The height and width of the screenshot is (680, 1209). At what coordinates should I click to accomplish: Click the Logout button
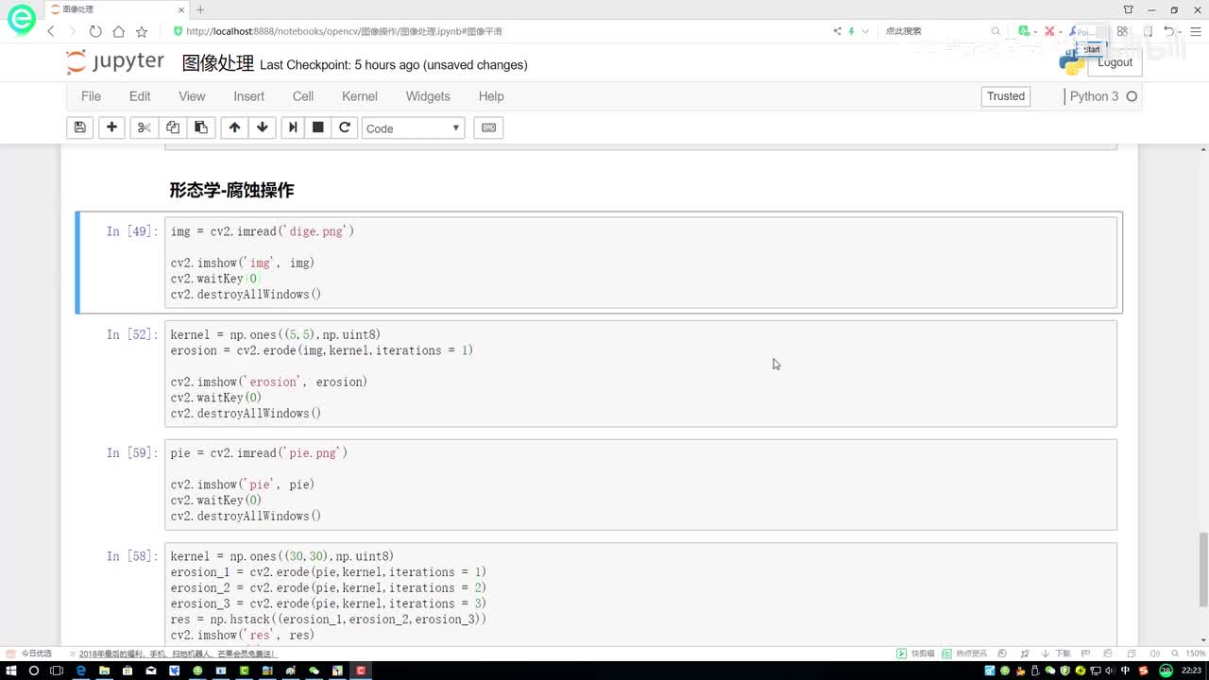click(1115, 62)
